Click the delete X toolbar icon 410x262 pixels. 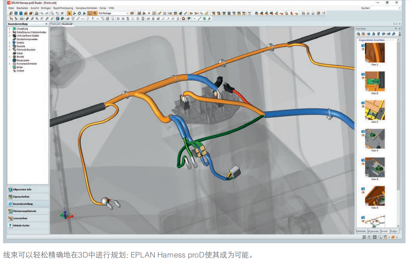[62, 13]
